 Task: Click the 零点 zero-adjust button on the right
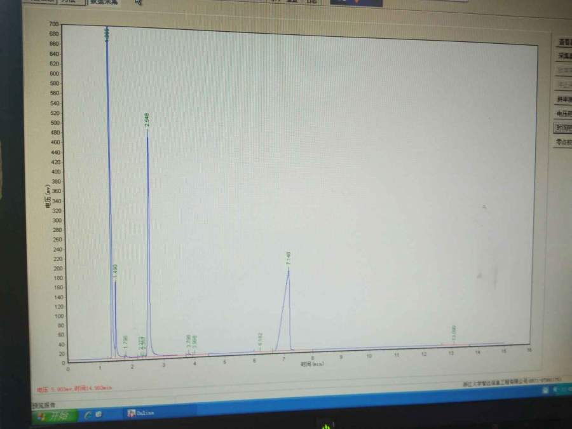point(563,142)
